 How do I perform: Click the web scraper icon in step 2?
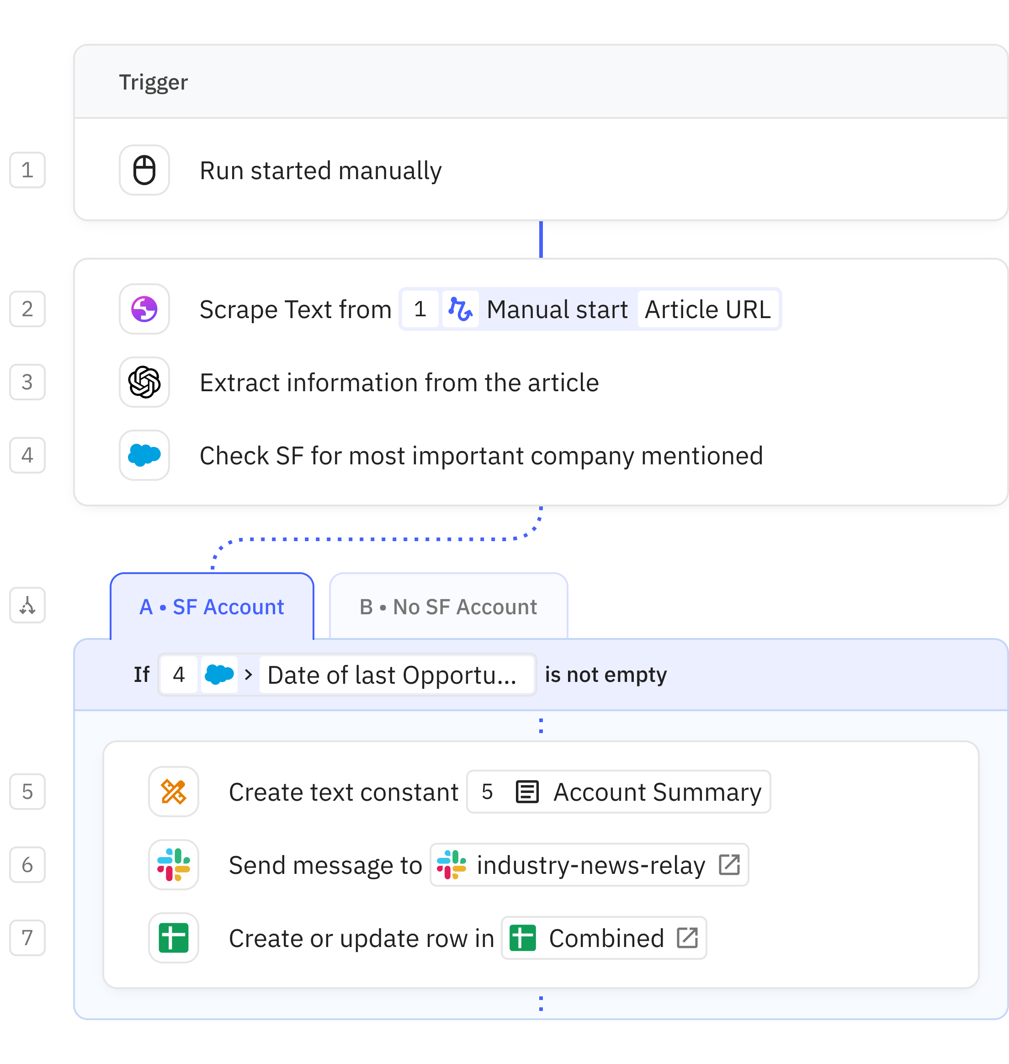coord(143,309)
